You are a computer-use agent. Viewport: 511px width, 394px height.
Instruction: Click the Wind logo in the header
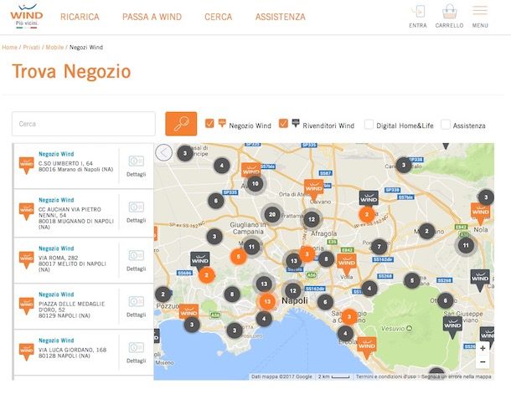[x=27, y=16]
